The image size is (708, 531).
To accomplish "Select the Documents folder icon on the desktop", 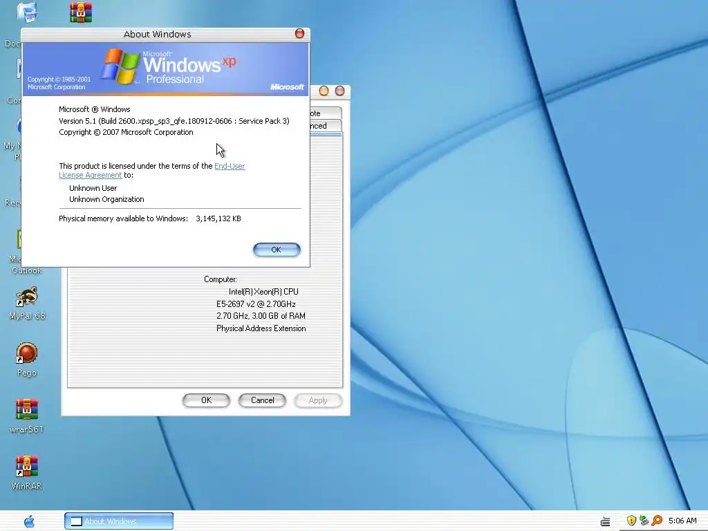I will tap(27, 12).
